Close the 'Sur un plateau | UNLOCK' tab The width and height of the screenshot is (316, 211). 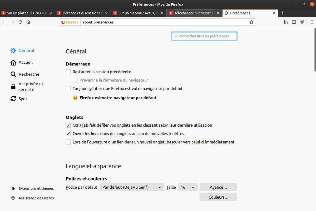[x=50, y=13]
